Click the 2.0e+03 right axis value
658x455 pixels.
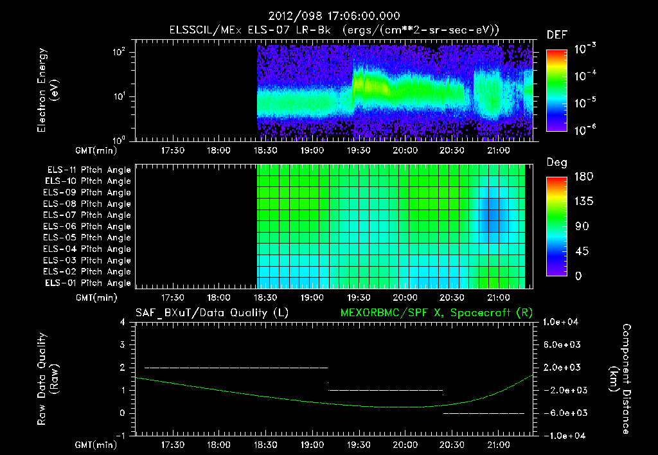(562, 368)
